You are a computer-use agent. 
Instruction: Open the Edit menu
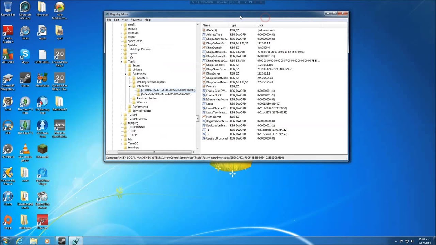click(x=116, y=20)
